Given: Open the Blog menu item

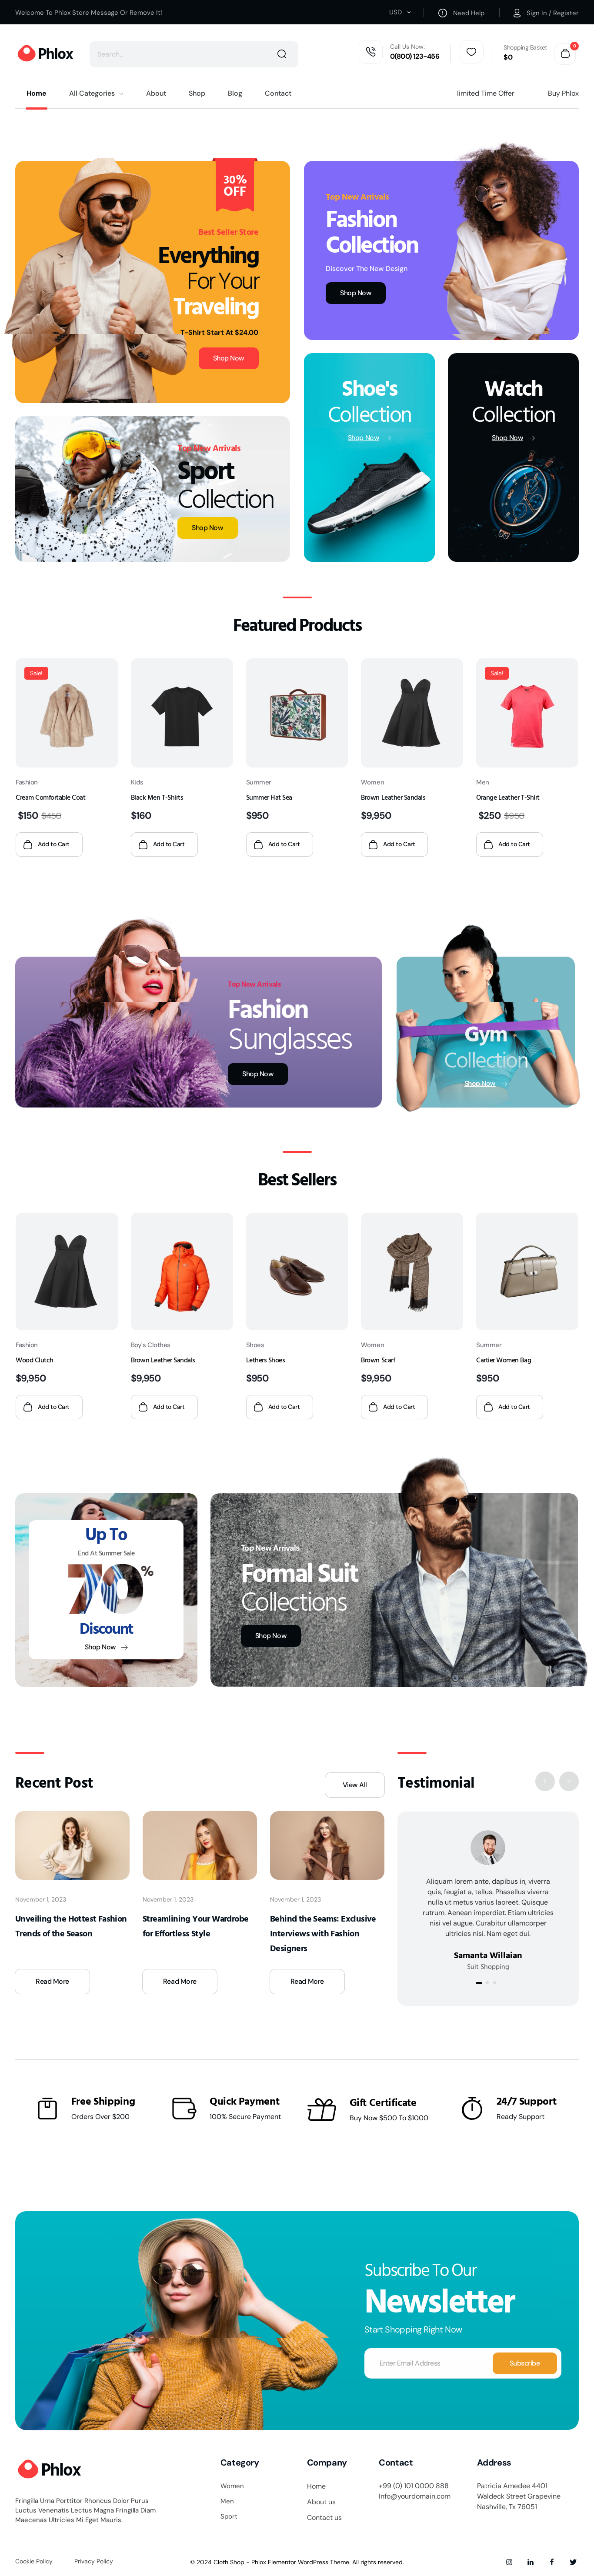Looking at the screenshot, I should 235,93.
